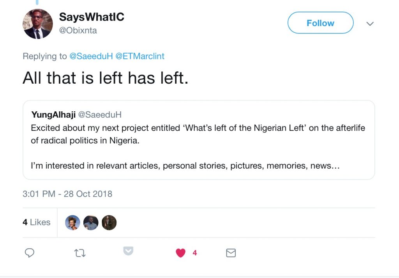Open the SaysWhatIC profile picture
Screen dimensions: 399x278
[x=38, y=24]
